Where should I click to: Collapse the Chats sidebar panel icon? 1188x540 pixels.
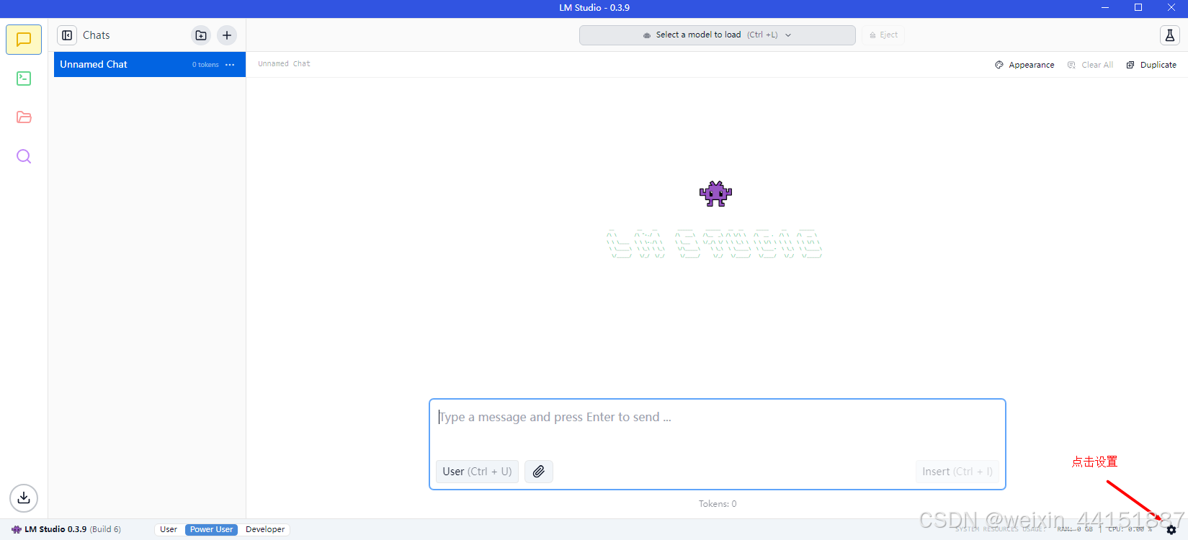point(67,35)
